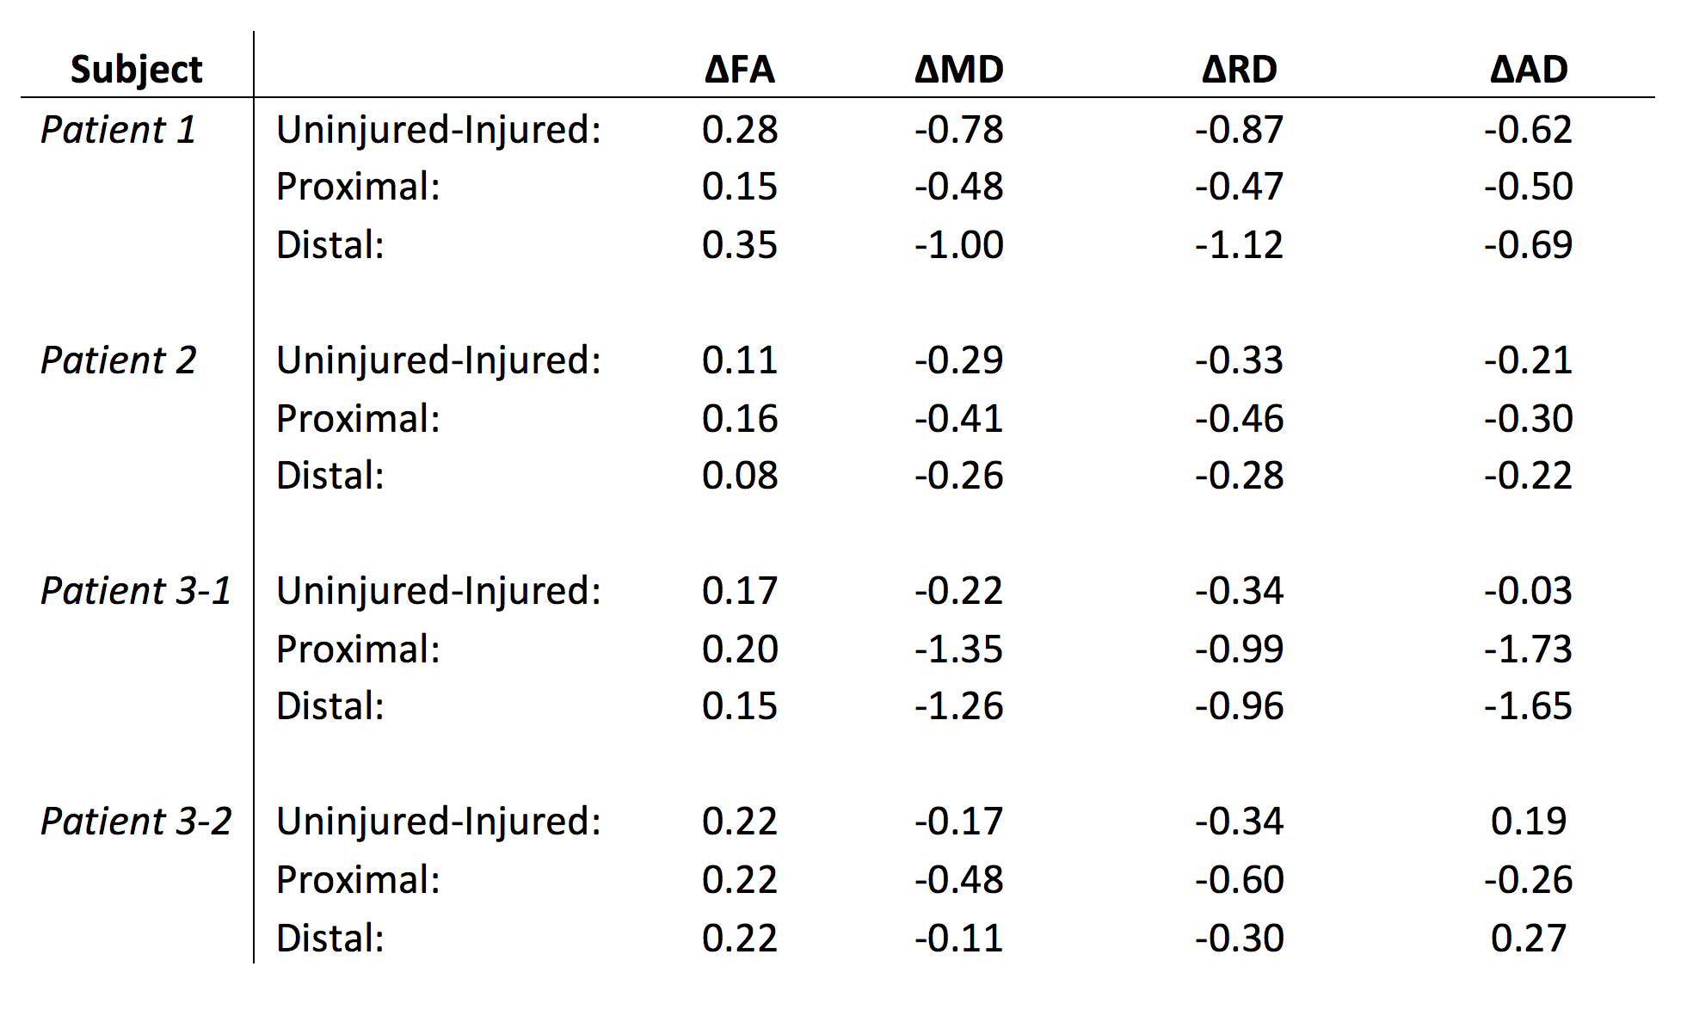The image size is (1693, 1022).
Task: Select the Patient 1 row label
Action: pyautogui.click(x=119, y=130)
